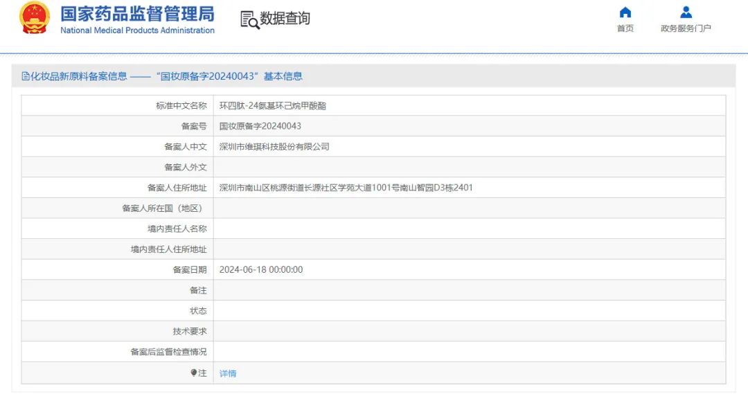Viewport: 748px width, 394px height.
Task: Click the 技术要求 label
Action: coord(190,332)
